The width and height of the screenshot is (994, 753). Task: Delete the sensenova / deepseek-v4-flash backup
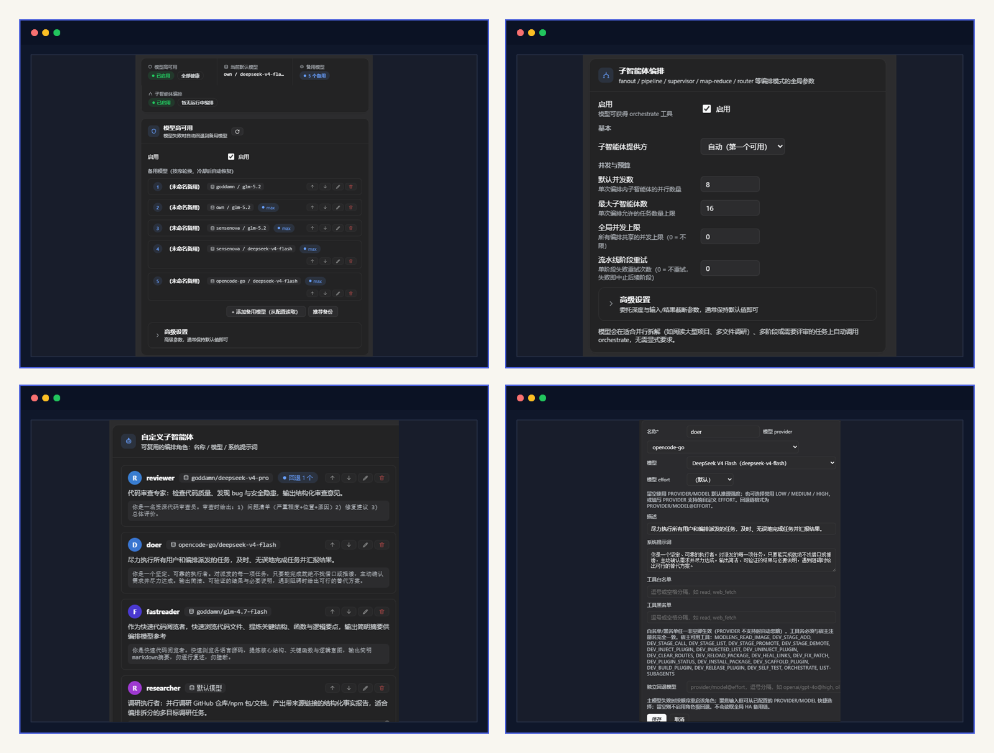click(351, 261)
